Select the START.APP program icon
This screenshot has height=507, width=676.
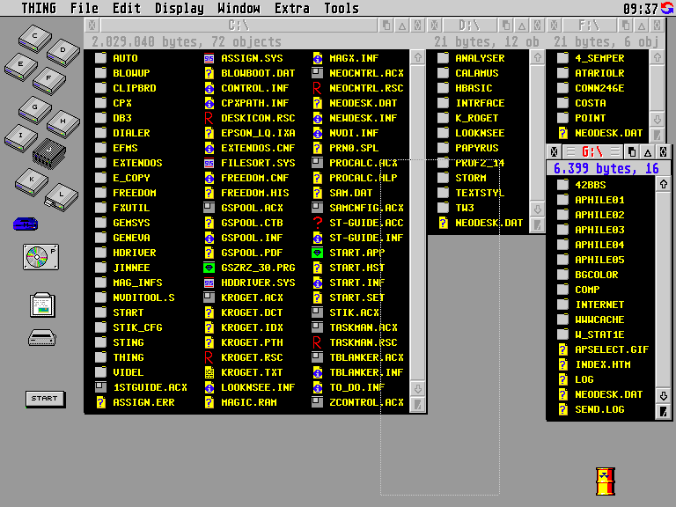[x=317, y=253]
